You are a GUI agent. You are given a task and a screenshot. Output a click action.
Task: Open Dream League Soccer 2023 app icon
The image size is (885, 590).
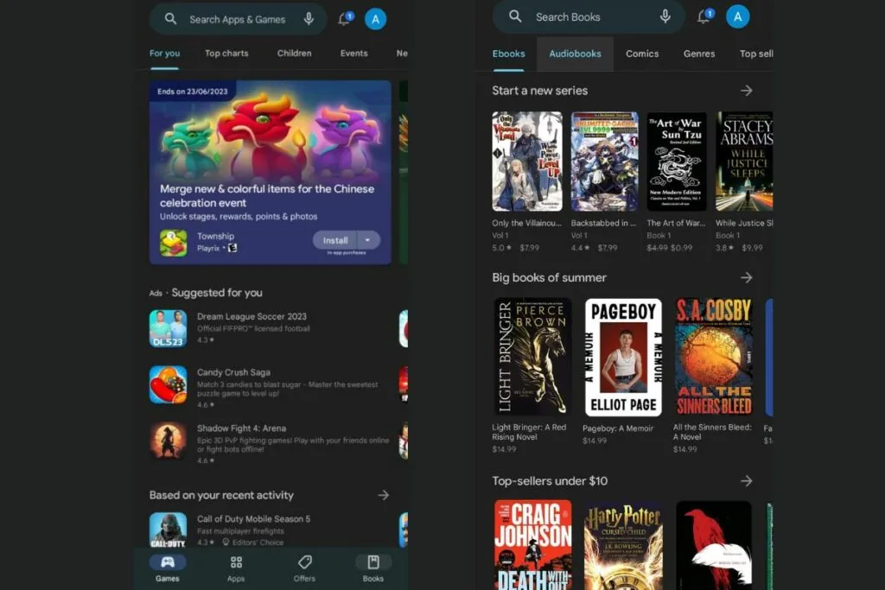169,328
